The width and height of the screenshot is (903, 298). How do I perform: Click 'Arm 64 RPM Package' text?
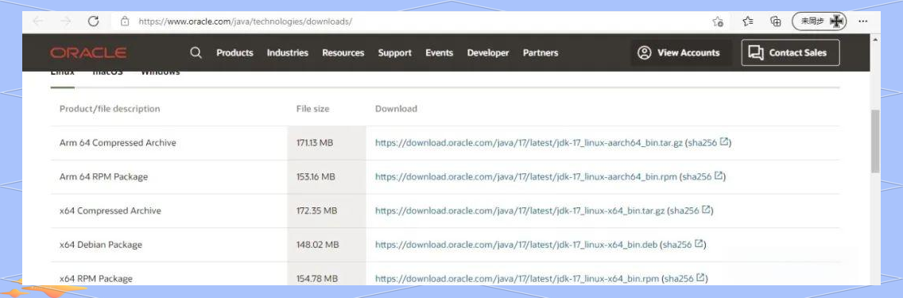coord(103,176)
